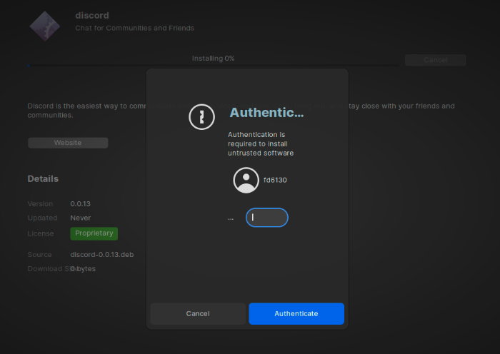Click the Discord app icon
Viewport: 500px width, 354px height.
(44, 26)
